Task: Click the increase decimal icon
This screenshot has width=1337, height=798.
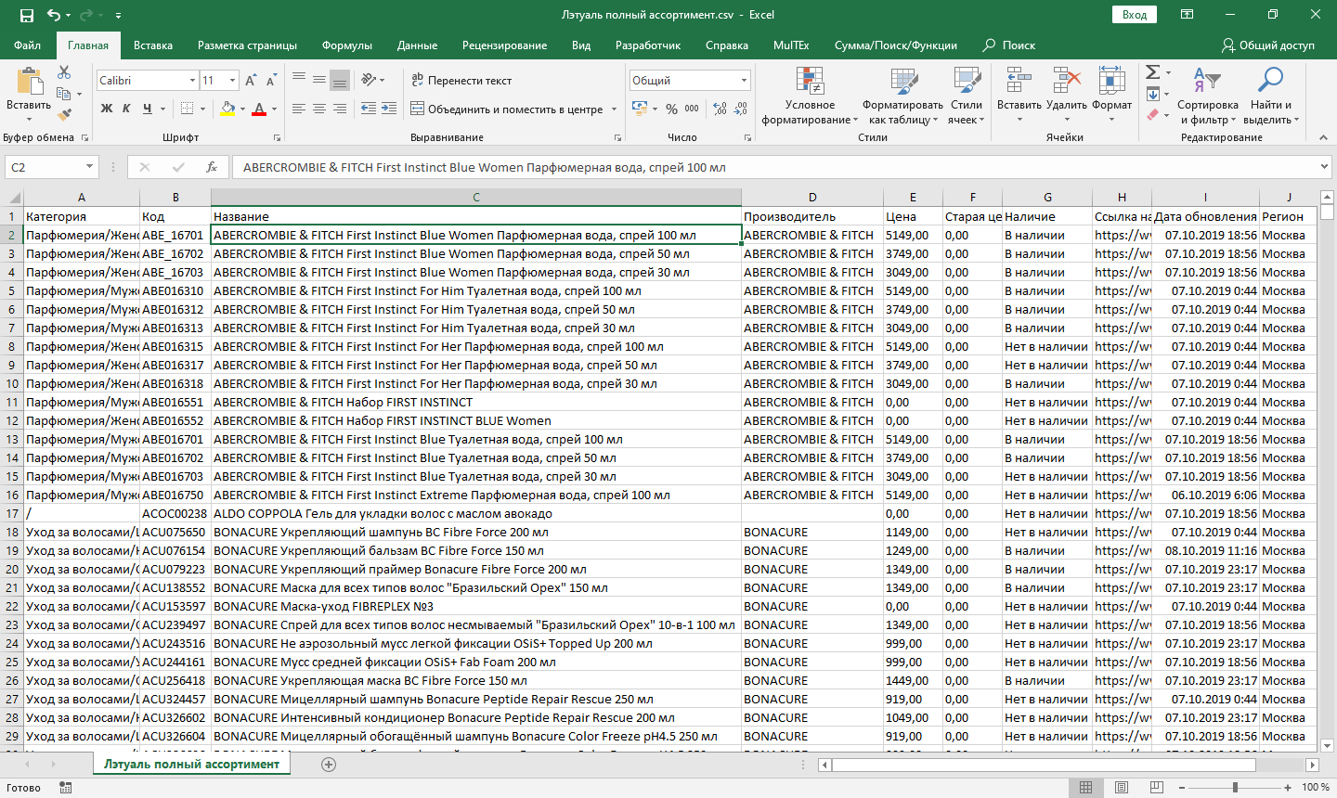Action: pyautogui.click(x=720, y=109)
